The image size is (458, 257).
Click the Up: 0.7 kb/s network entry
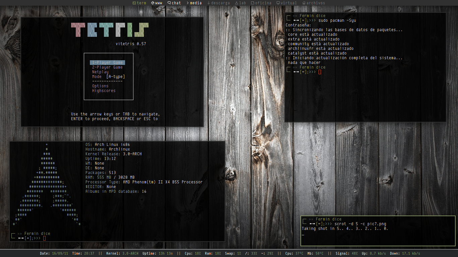click(x=374, y=253)
